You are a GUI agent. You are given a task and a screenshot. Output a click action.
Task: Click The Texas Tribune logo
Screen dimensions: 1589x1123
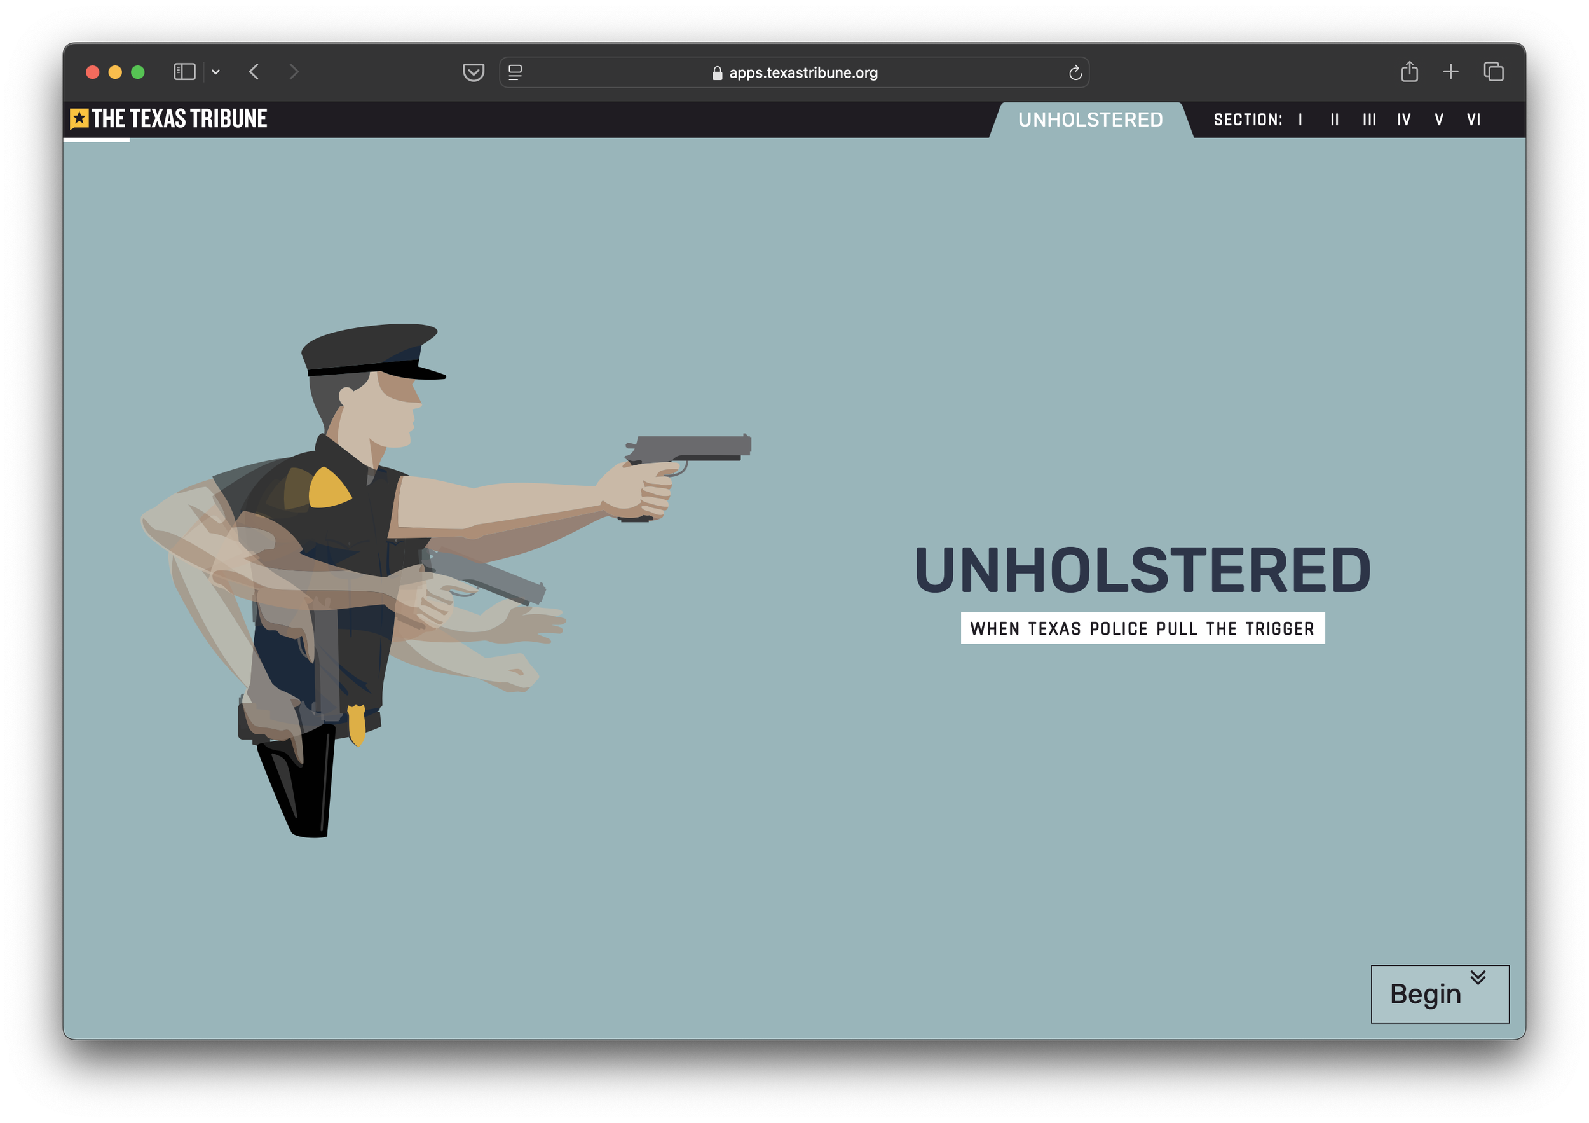[169, 119]
